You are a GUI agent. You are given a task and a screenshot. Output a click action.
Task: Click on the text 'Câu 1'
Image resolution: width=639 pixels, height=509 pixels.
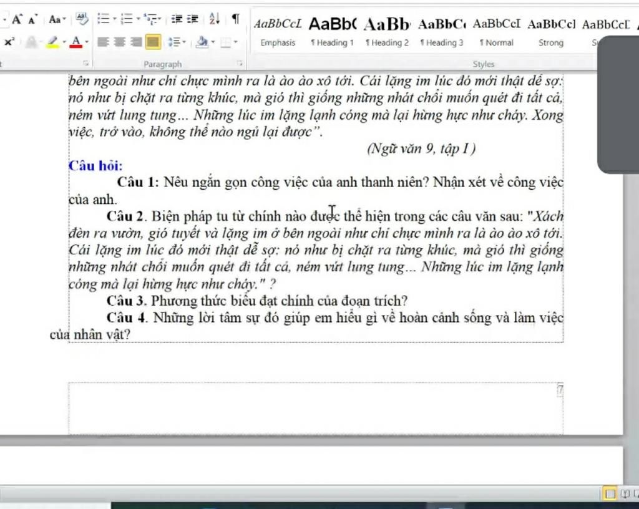point(137,182)
